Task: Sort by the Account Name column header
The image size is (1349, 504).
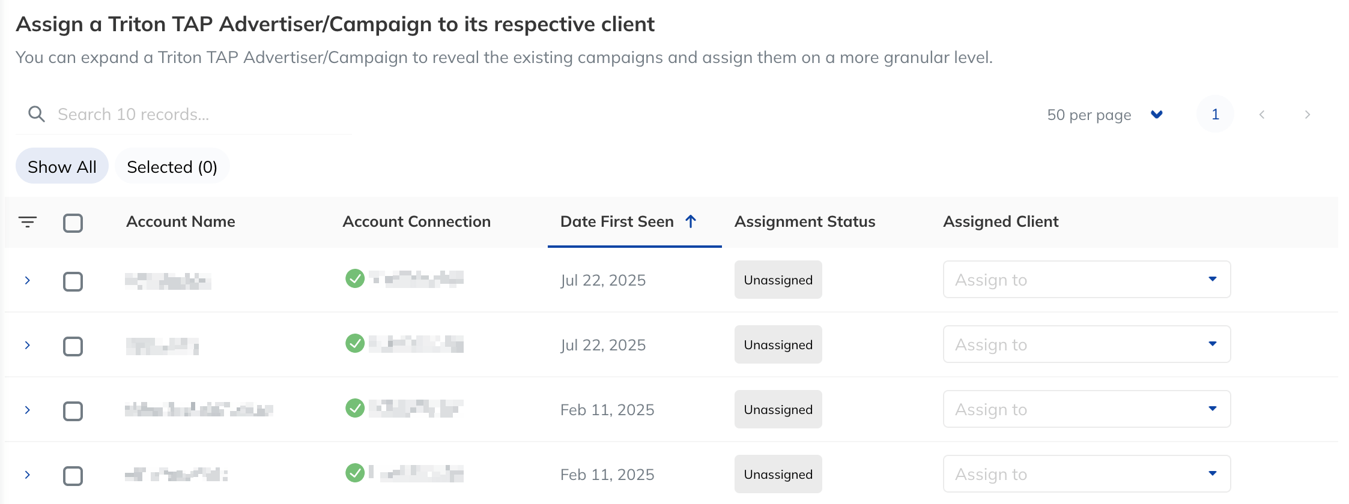Action: tap(180, 221)
